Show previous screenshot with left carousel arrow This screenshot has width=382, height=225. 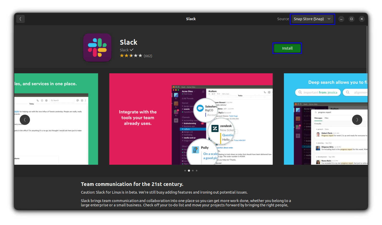[x=25, y=120]
